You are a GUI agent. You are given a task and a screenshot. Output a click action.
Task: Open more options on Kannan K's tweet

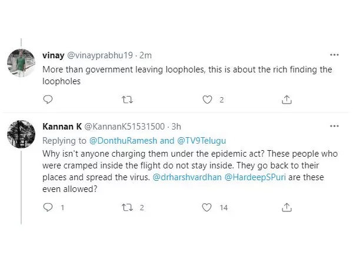click(334, 126)
